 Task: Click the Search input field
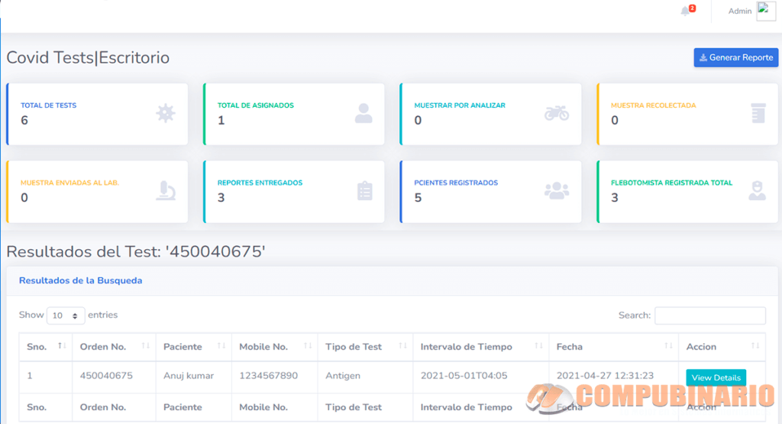pyautogui.click(x=709, y=316)
